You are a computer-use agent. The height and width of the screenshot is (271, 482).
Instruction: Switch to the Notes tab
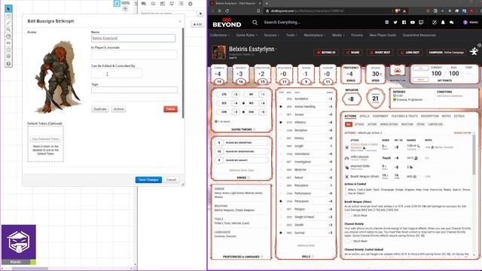point(446,116)
